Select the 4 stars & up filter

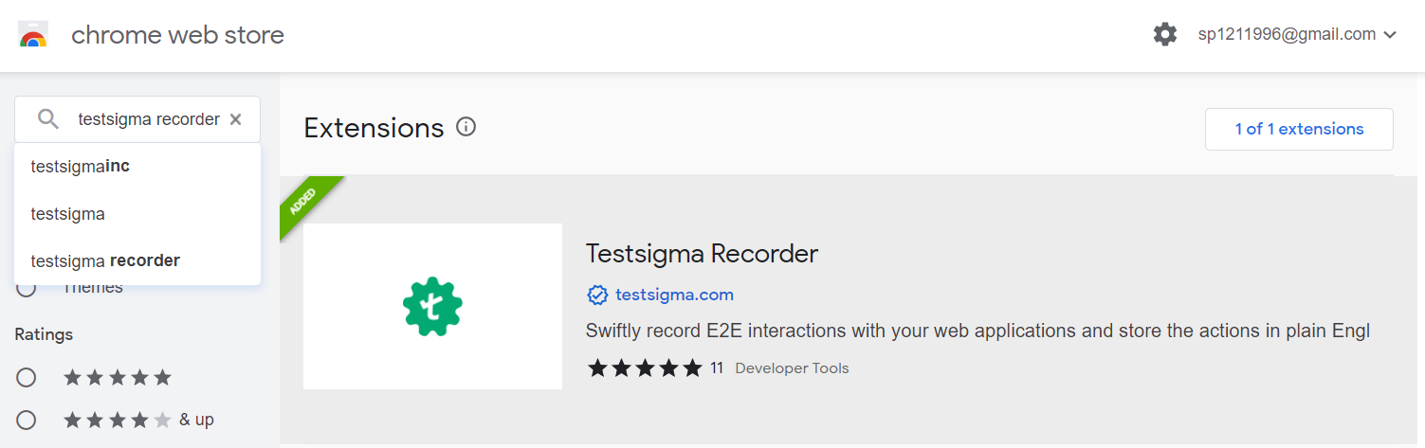click(27, 420)
